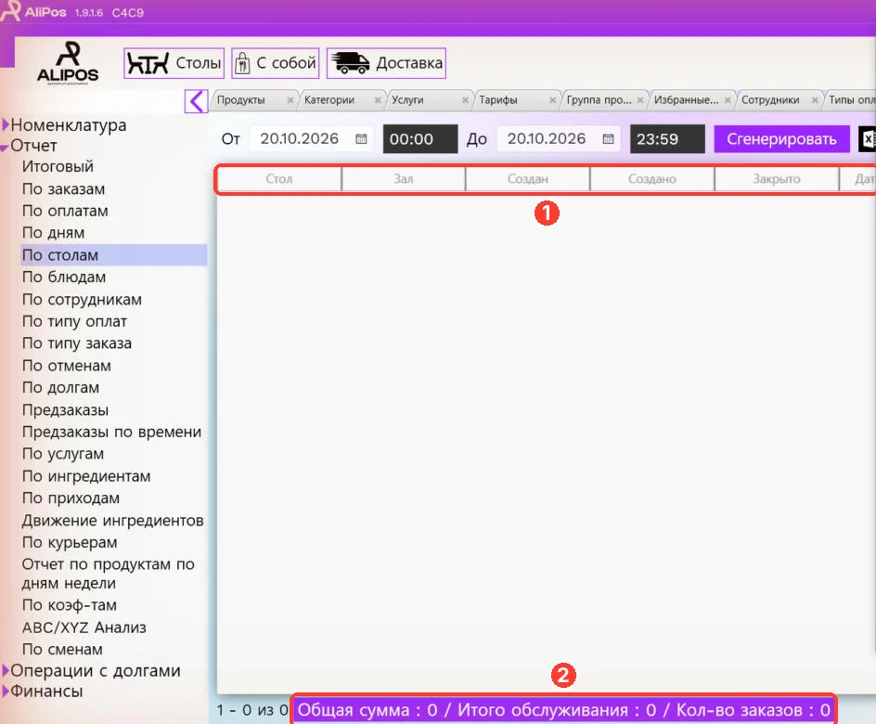Export the report to Excel
This screenshot has width=876, height=724.
coord(868,139)
